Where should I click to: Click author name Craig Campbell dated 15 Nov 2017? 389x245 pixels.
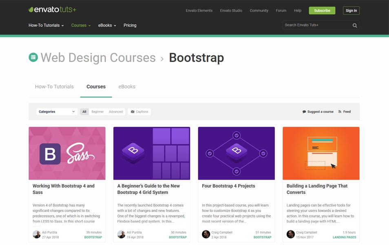(x=306, y=232)
